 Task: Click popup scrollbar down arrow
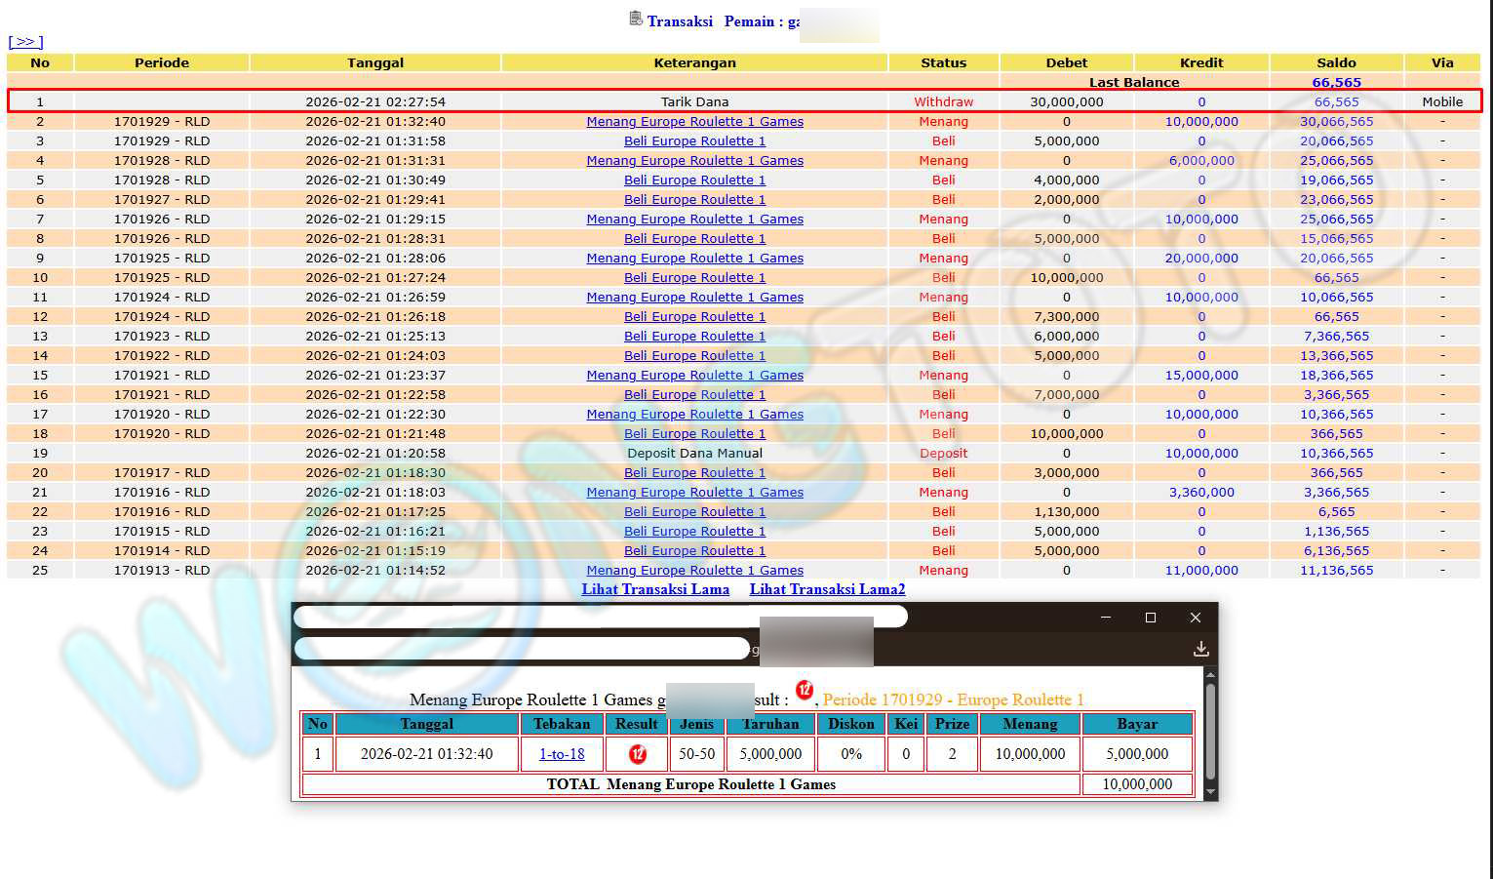pyautogui.click(x=1210, y=792)
